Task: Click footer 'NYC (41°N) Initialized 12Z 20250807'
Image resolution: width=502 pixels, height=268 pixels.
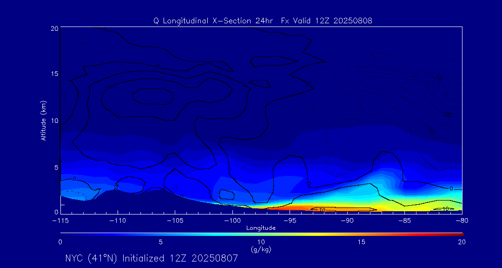Action: coord(152,258)
